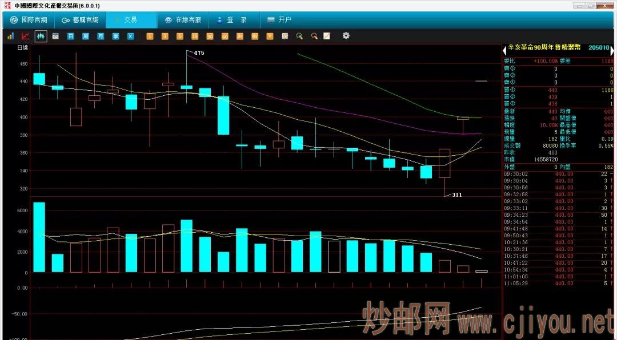
Task: Click the buy-one quantity 1186
Action: [607, 90]
